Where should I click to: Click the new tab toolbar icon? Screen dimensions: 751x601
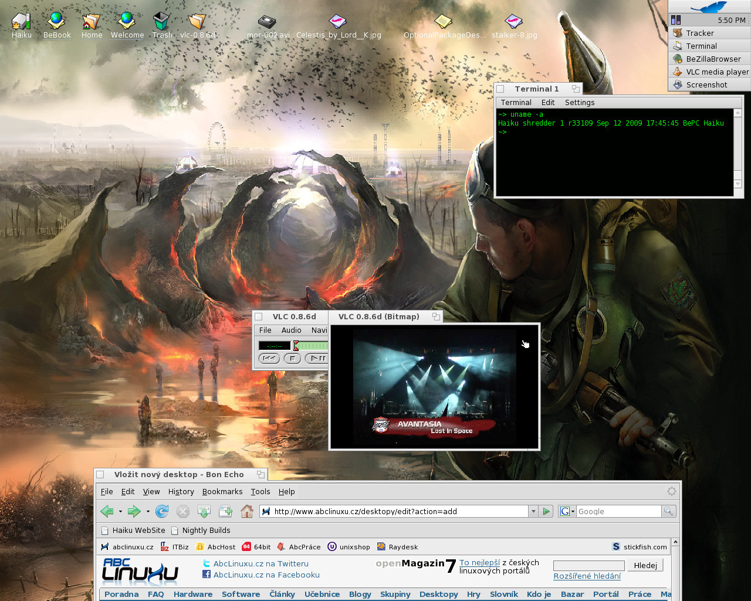point(225,511)
